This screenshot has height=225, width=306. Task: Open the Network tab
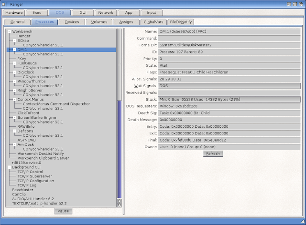coord(106,12)
